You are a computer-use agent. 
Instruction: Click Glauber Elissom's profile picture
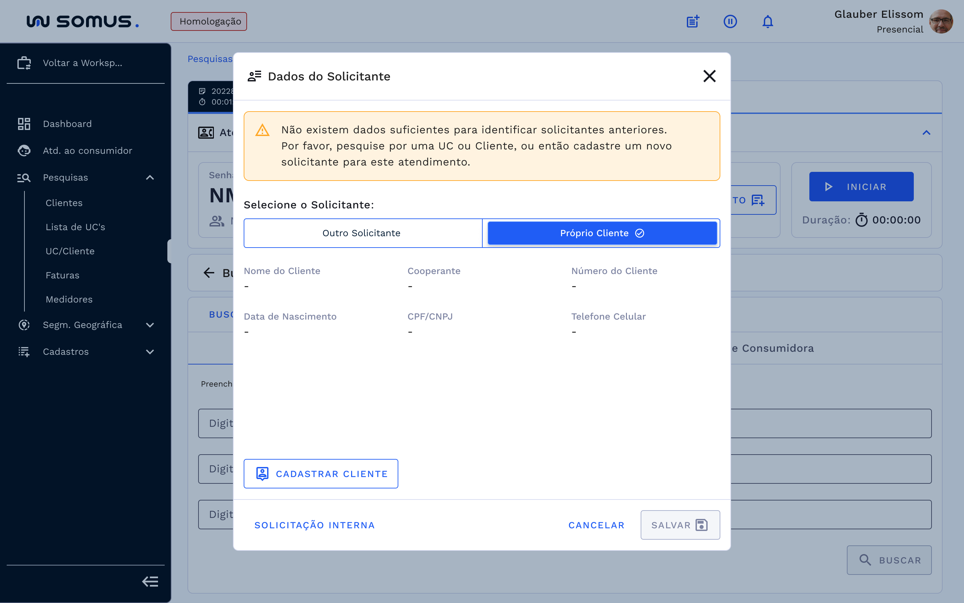pyautogui.click(x=941, y=21)
